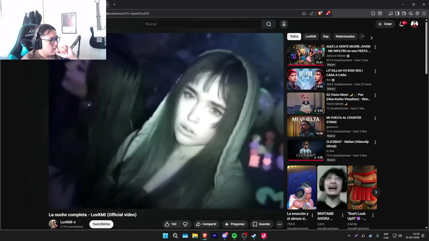Open options menu for CLICKBAIT - Melian
Screen dimensions: 429x241
[x=375, y=142]
